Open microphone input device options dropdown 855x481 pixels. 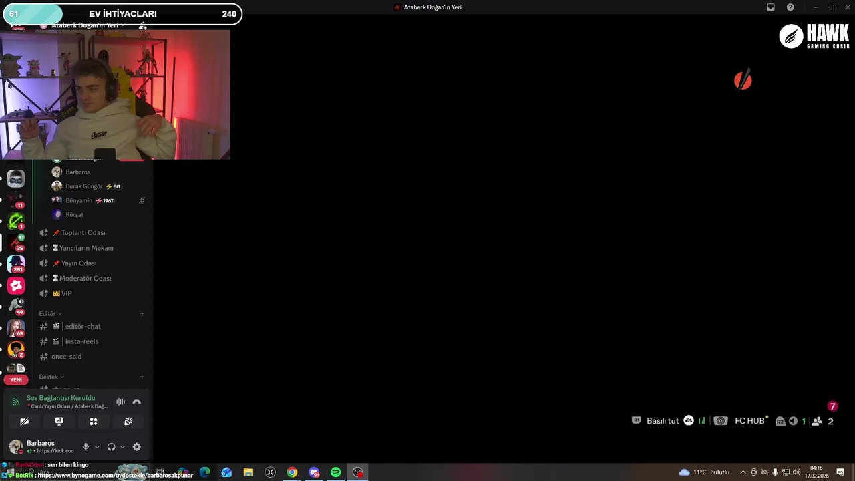click(97, 447)
